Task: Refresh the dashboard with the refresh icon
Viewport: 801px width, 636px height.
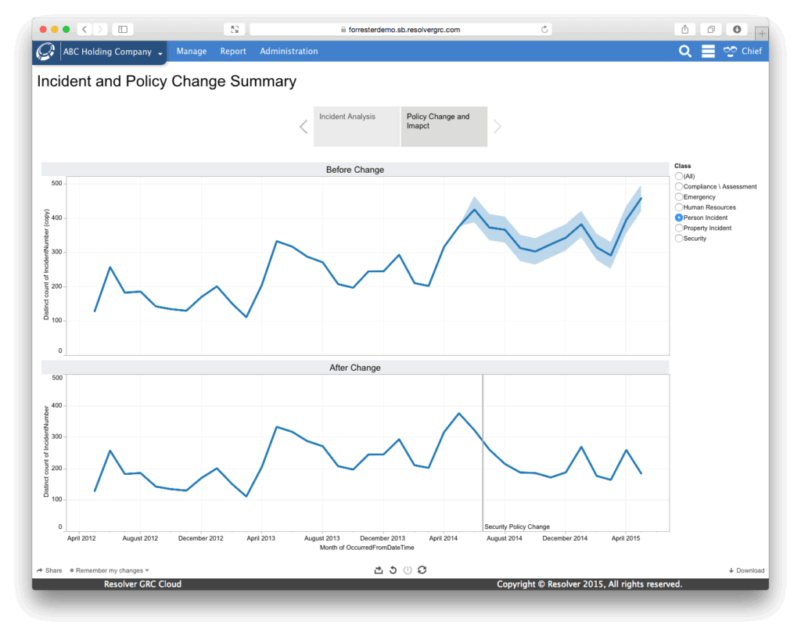Action: tap(422, 570)
